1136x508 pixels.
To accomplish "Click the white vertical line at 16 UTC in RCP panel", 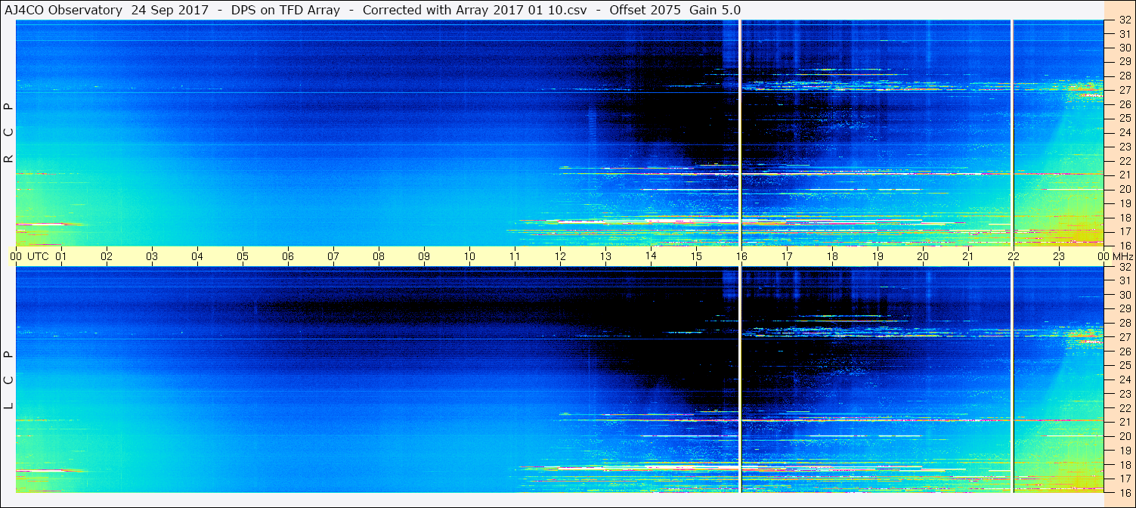I will coord(741,133).
